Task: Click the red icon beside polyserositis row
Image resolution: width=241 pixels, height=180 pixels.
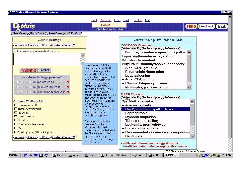Action: tap(68, 82)
